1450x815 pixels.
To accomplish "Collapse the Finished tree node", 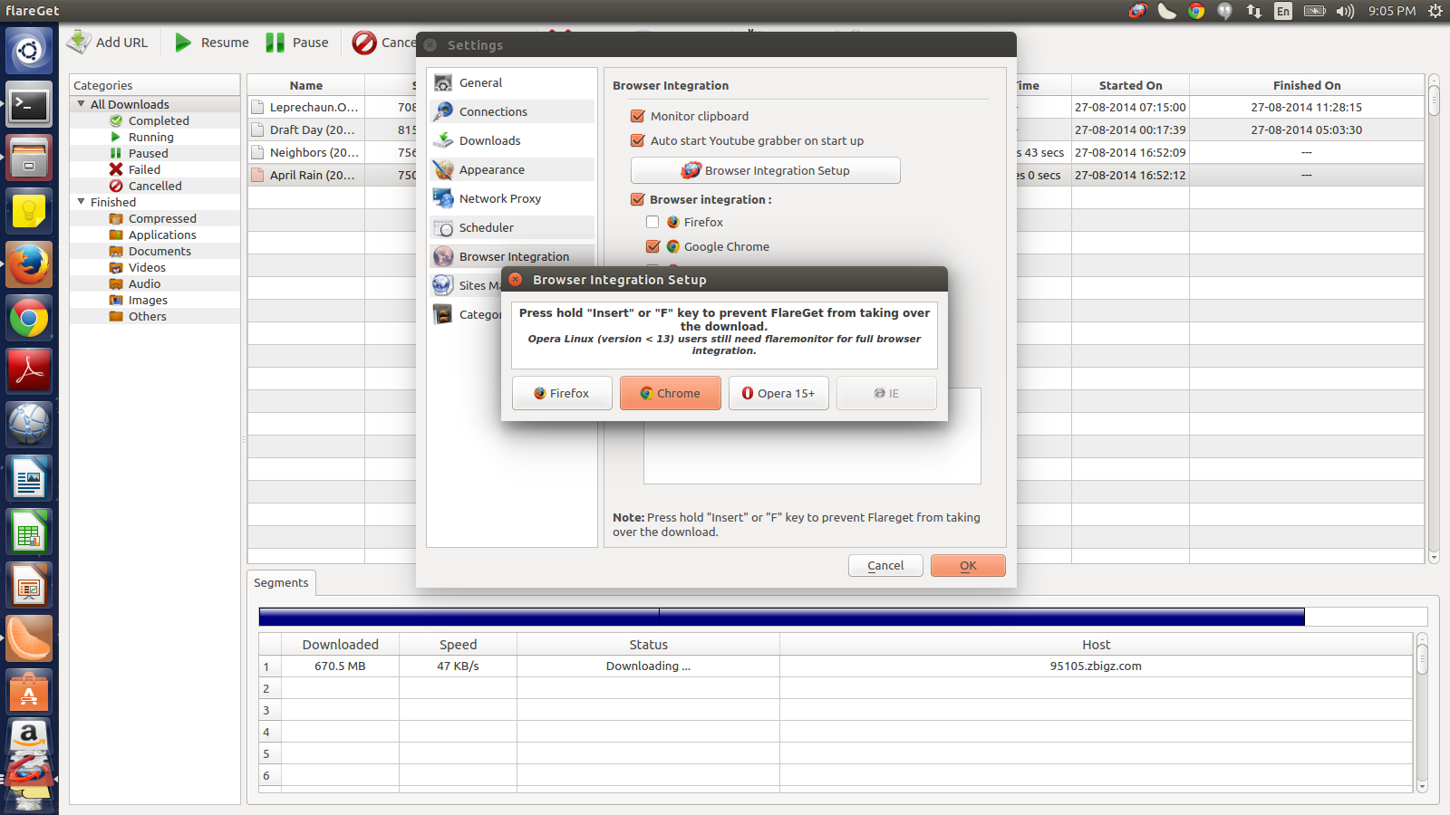I will coord(82,202).
